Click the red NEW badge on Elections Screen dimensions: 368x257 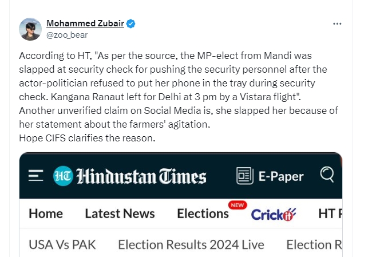point(237,204)
